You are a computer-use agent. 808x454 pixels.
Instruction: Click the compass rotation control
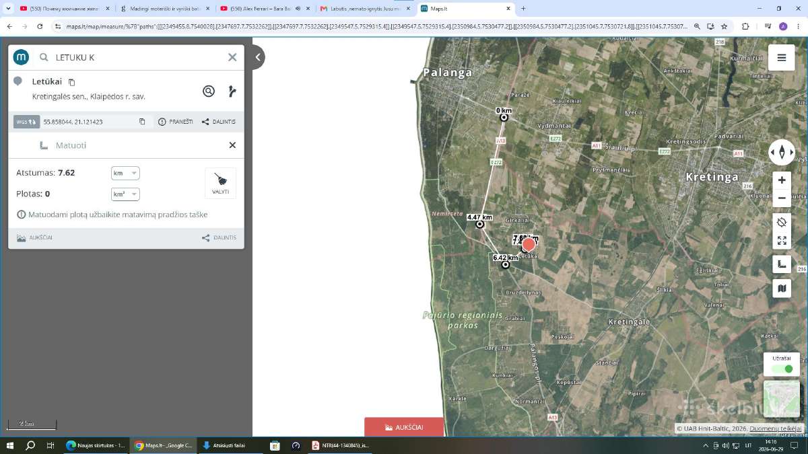coord(782,152)
